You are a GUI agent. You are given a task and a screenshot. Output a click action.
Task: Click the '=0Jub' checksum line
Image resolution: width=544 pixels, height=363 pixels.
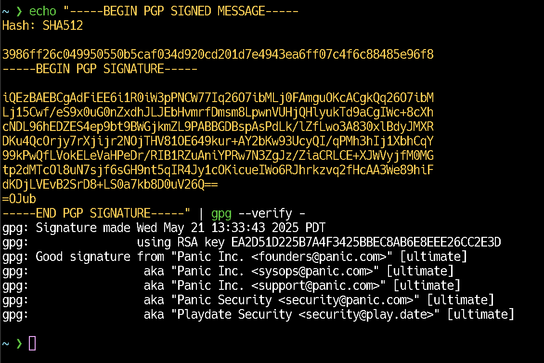point(19,199)
